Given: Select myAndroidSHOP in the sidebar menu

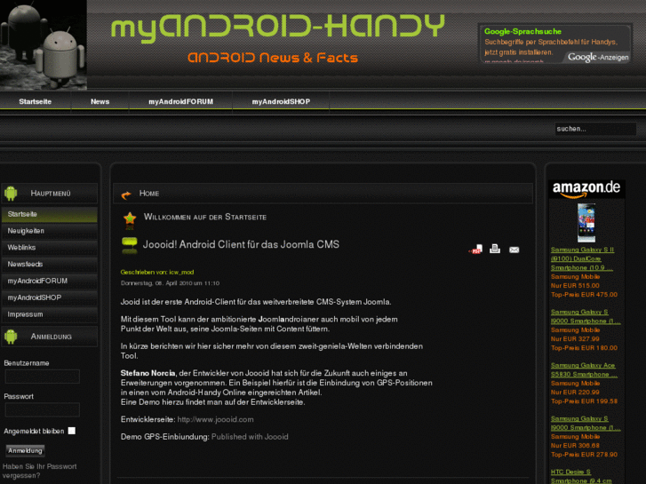Looking at the screenshot, I should (50, 298).
